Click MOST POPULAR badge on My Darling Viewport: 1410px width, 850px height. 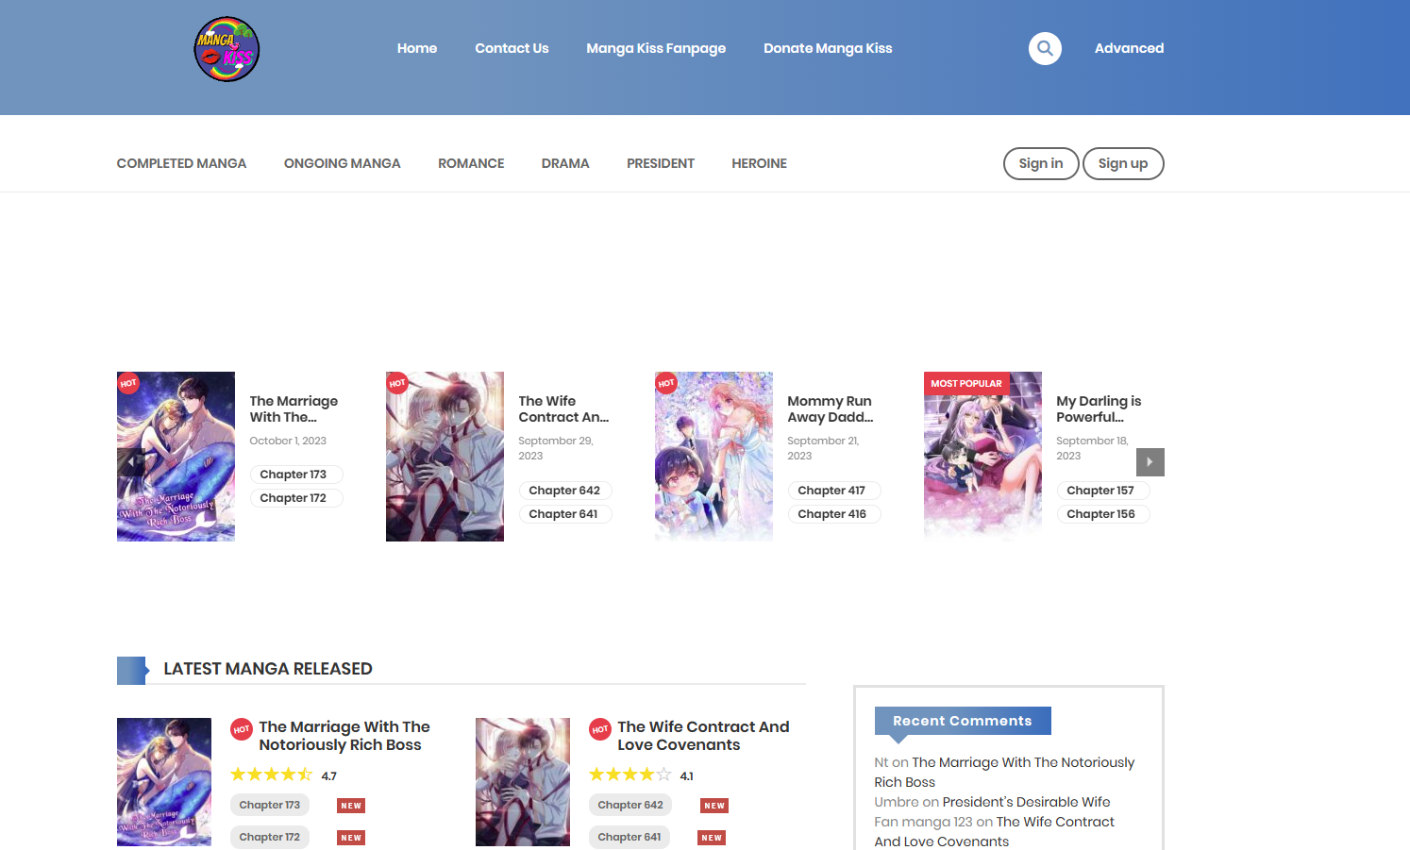(966, 383)
